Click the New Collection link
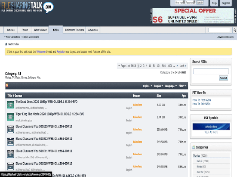This screenshot has height=177, width=237. 12,37
